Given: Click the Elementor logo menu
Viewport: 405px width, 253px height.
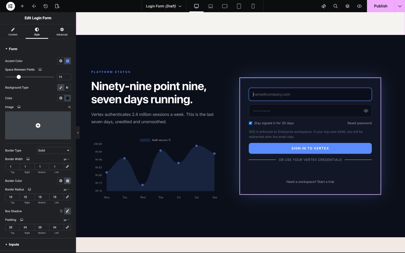Looking at the screenshot, I should click(10, 6).
